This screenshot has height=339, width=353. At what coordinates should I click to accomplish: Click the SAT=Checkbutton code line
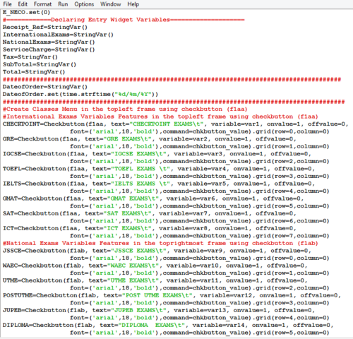[x=150, y=213]
